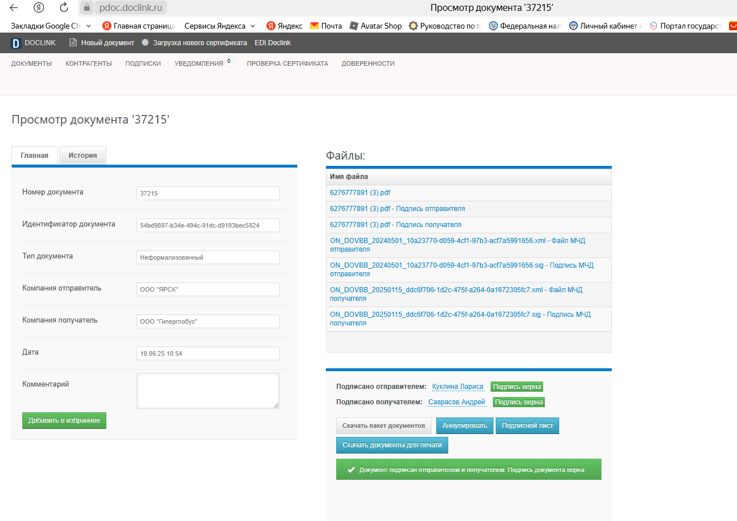The height and width of the screenshot is (521, 737).
Task: Open 6276777891 (3).pdf - Подпись отправителя
Action: pos(397,209)
